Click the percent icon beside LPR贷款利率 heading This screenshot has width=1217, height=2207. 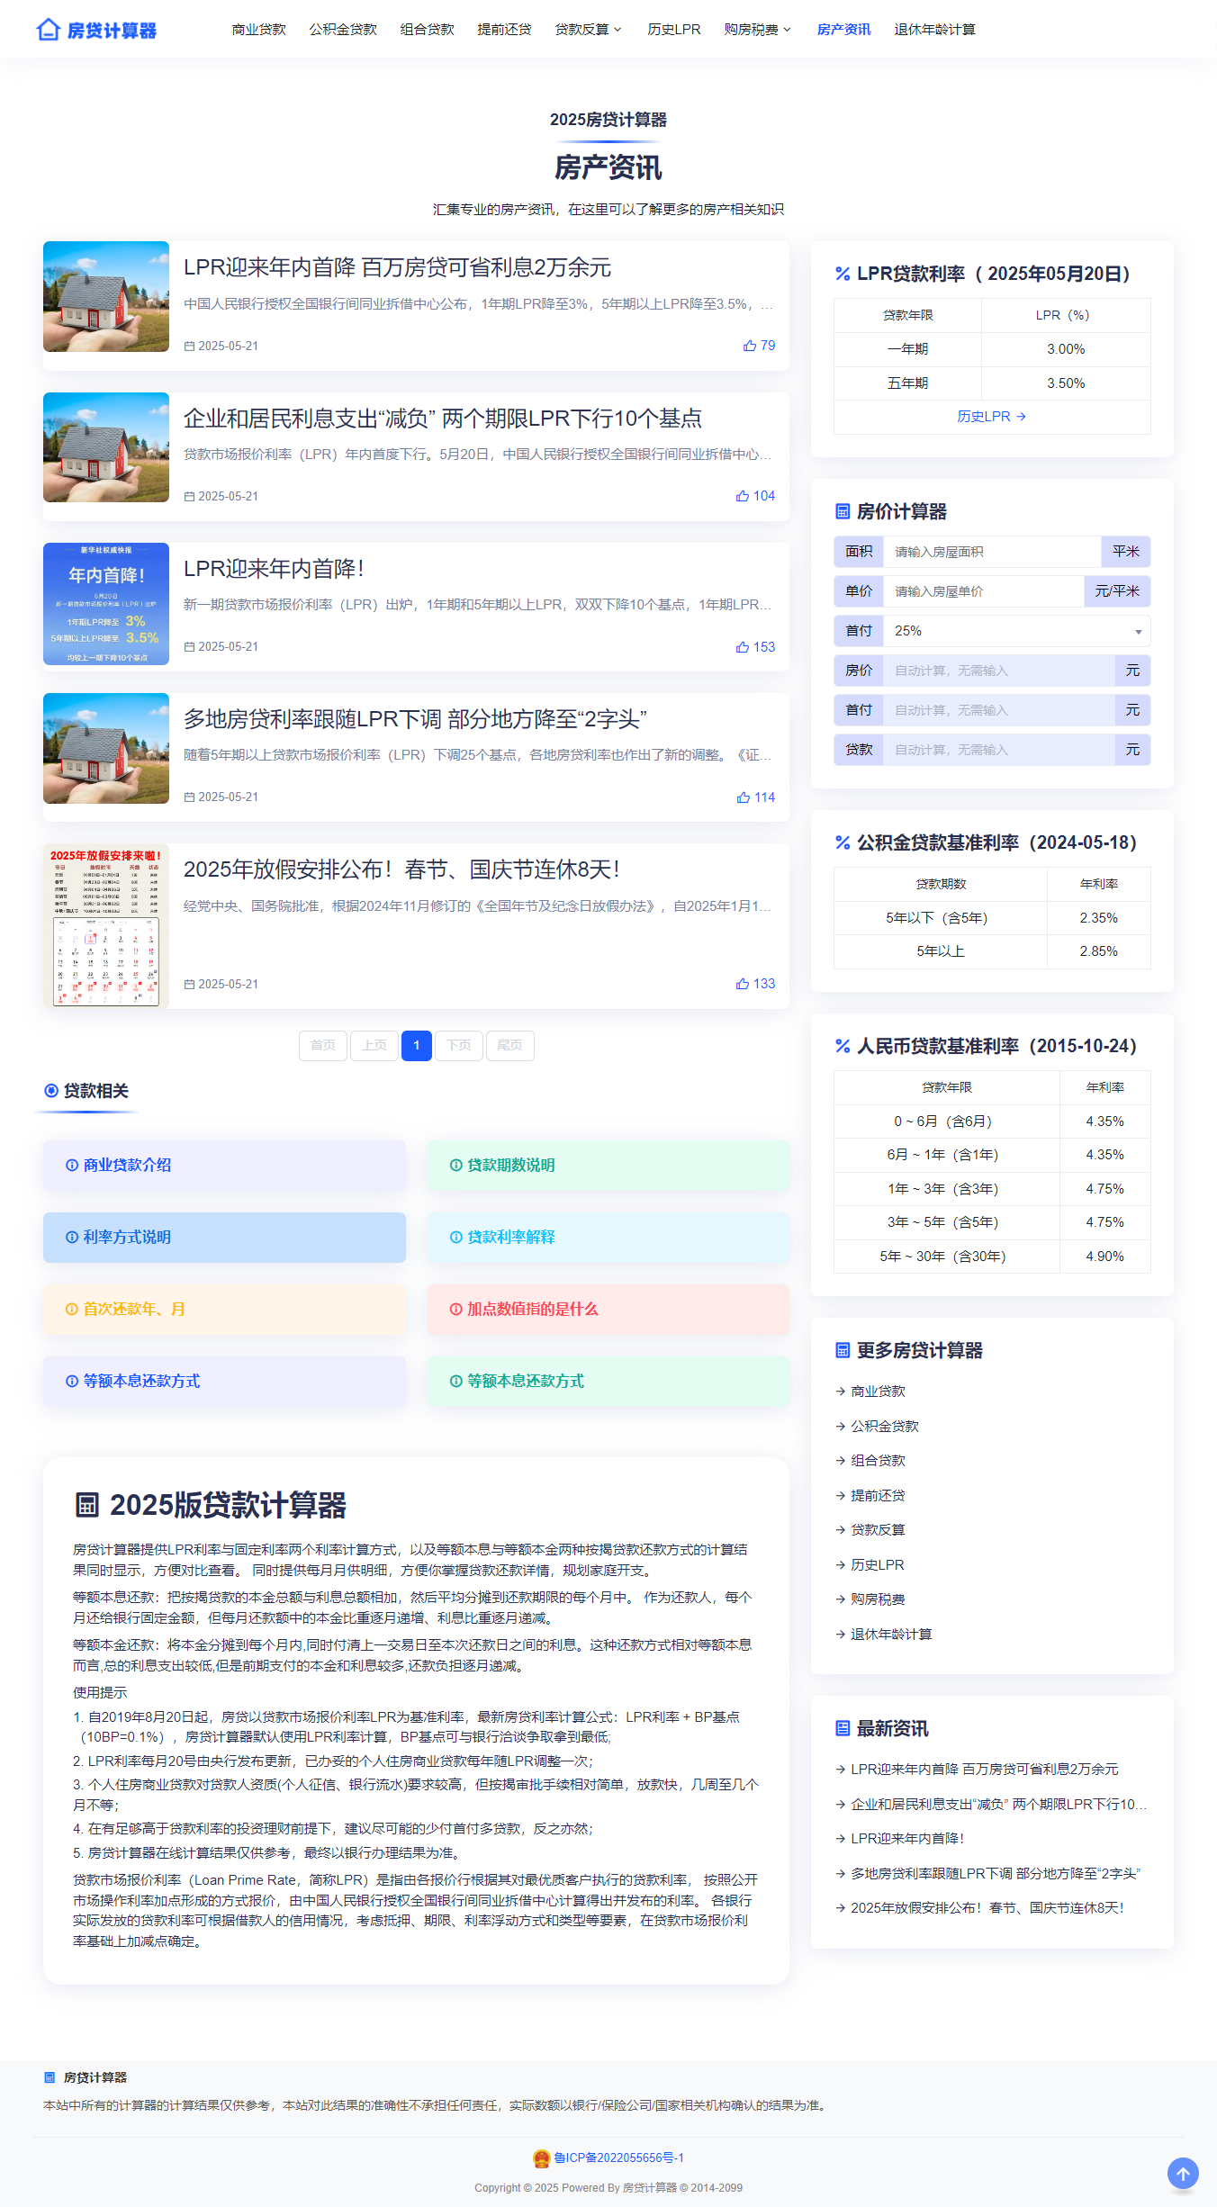[843, 274]
